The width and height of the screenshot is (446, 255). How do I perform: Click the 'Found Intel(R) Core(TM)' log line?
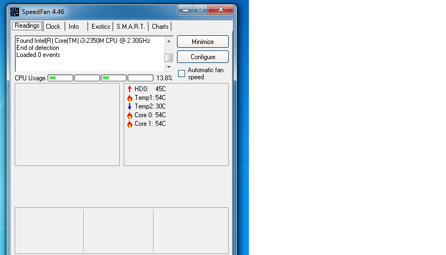point(83,41)
